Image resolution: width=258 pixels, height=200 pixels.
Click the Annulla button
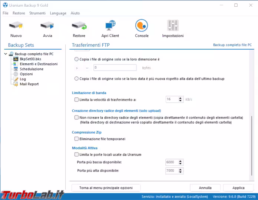tap(205, 188)
